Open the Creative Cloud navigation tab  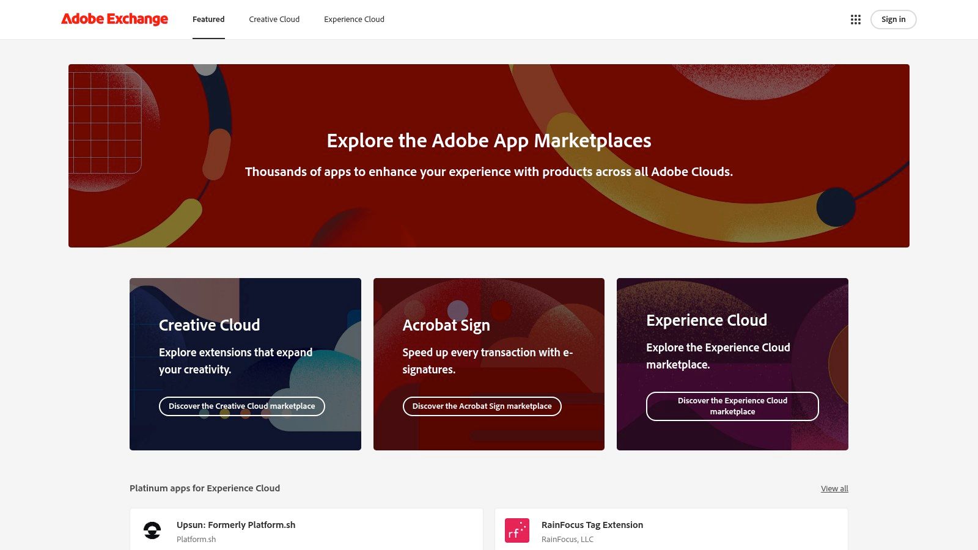[273, 19]
